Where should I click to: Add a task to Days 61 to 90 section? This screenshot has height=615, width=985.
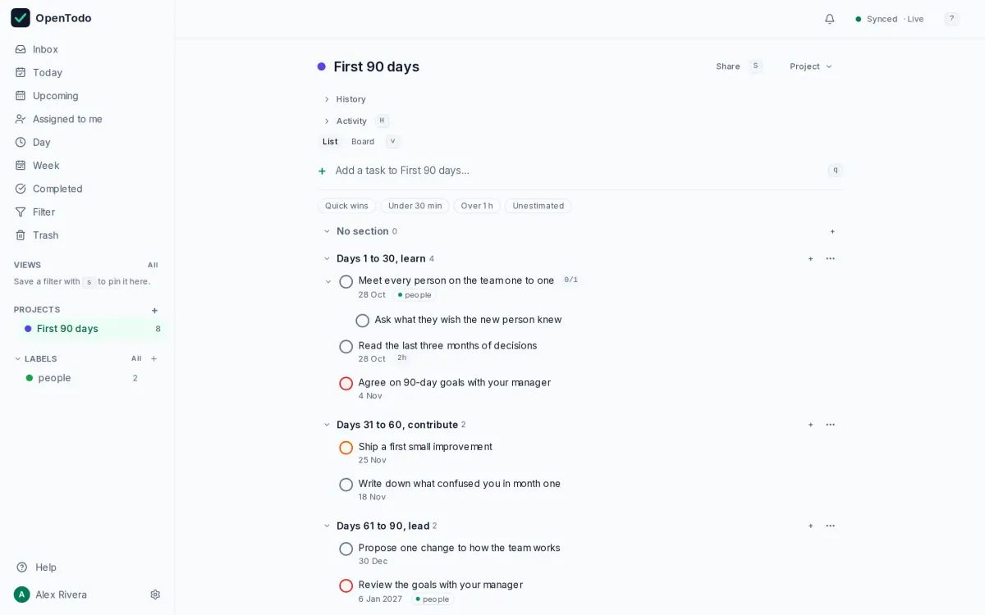810,526
